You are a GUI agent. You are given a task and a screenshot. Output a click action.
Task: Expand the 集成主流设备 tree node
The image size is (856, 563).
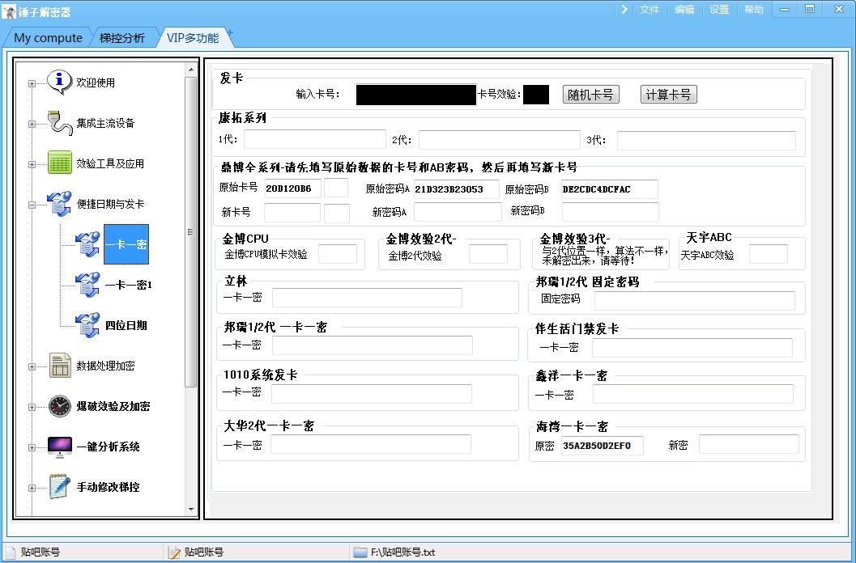coord(32,124)
